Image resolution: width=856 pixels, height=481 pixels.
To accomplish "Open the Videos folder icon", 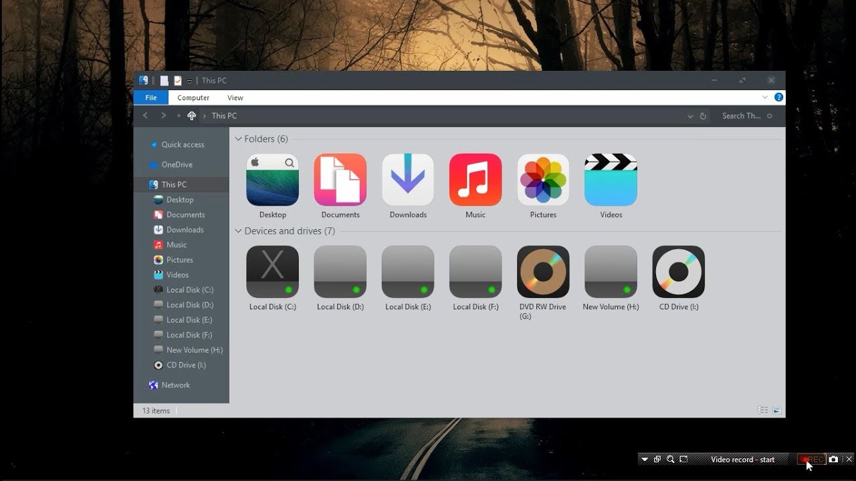I will 611,179.
